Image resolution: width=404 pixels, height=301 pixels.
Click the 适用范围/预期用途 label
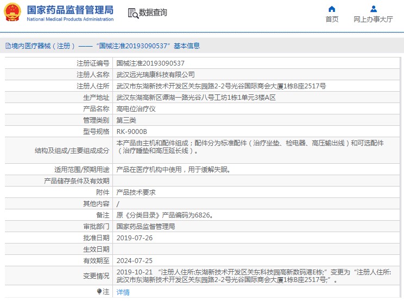[x=81, y=170]
